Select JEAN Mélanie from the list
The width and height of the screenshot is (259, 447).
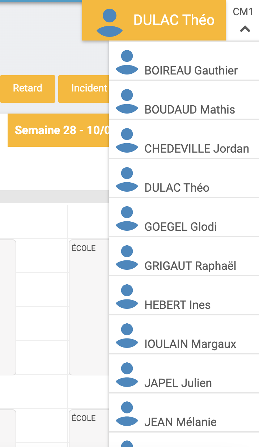184,413
